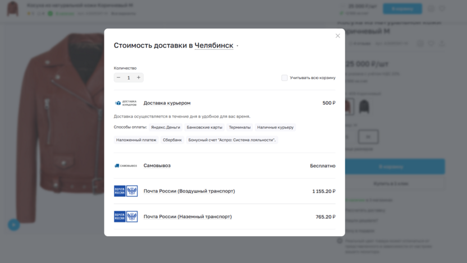Click the jacket thumbnail in background header

tap(12, 8)
